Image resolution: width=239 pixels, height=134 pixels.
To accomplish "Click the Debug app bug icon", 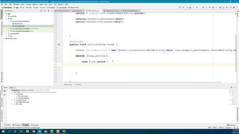I will click(x=203, y=7).
